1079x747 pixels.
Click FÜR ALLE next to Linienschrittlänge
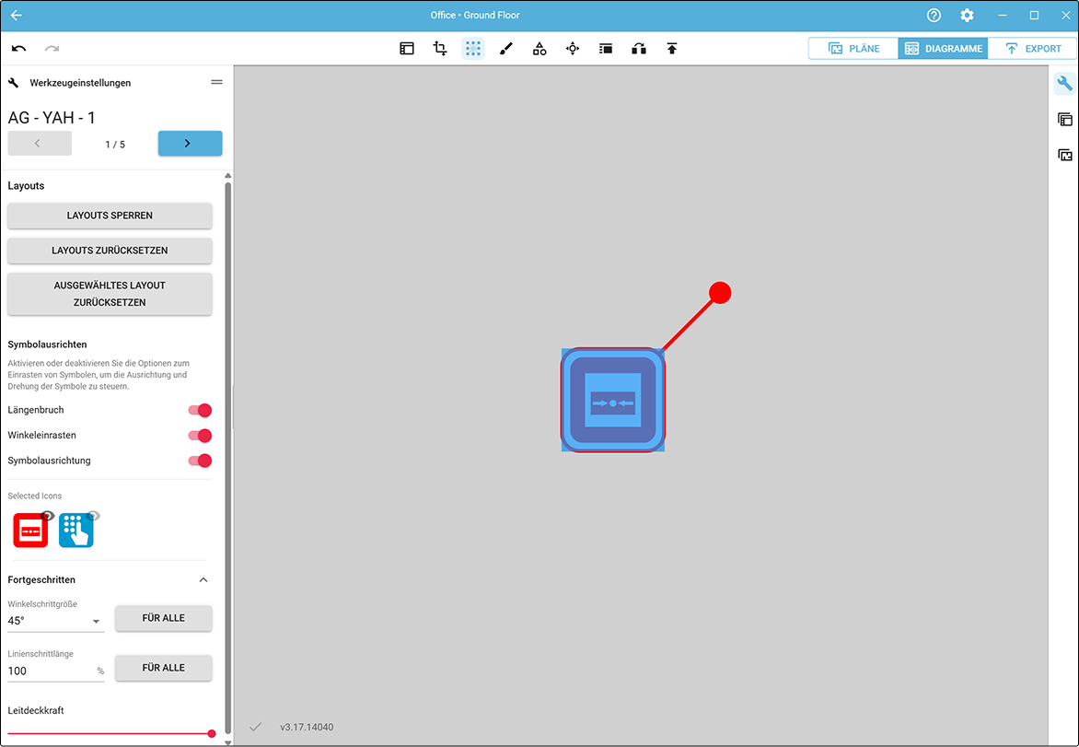point(163,668)
